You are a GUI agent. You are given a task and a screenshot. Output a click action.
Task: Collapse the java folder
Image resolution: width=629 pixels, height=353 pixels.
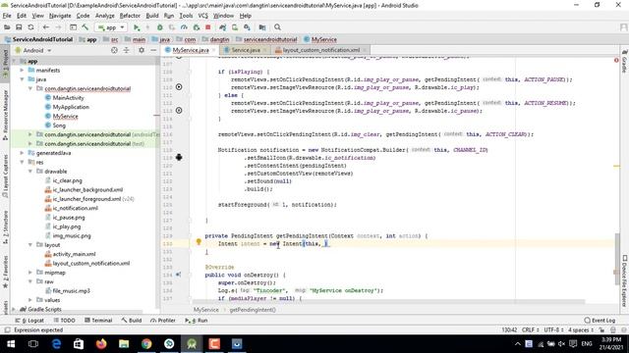22,79
